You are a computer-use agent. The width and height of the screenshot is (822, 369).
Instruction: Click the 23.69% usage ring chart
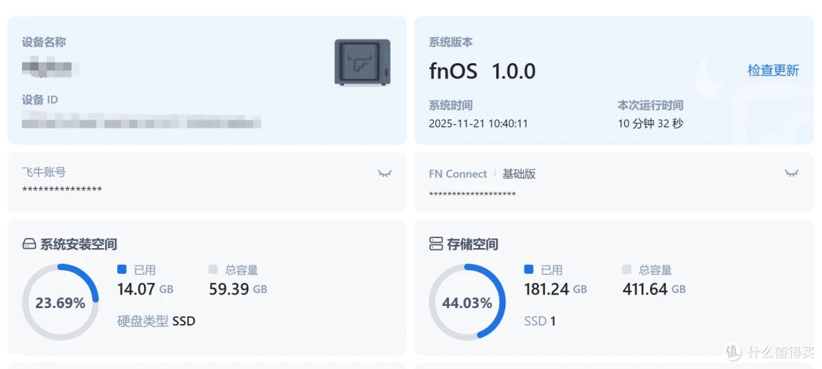point(60,303)
